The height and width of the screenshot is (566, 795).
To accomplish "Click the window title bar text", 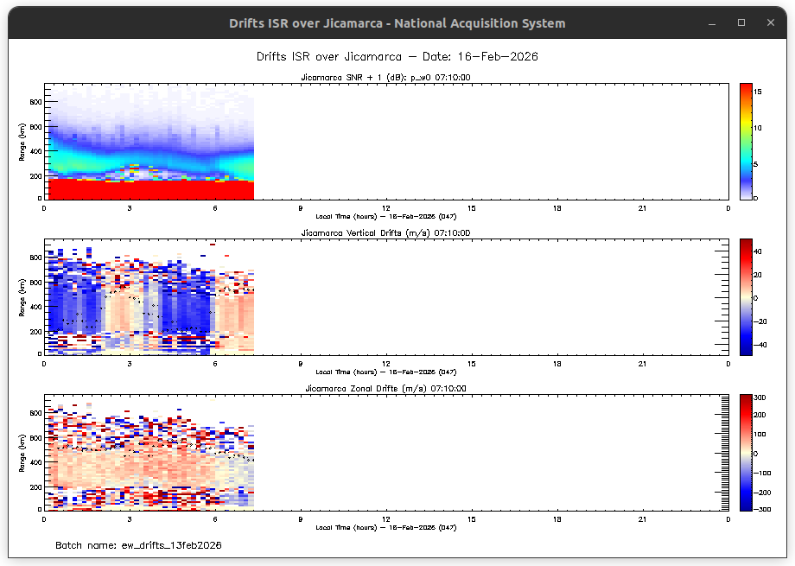I will [x=397, y=23].
